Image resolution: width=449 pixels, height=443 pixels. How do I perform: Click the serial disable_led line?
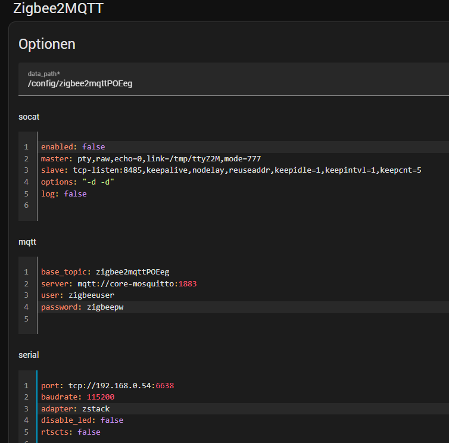tap(82, 420)
